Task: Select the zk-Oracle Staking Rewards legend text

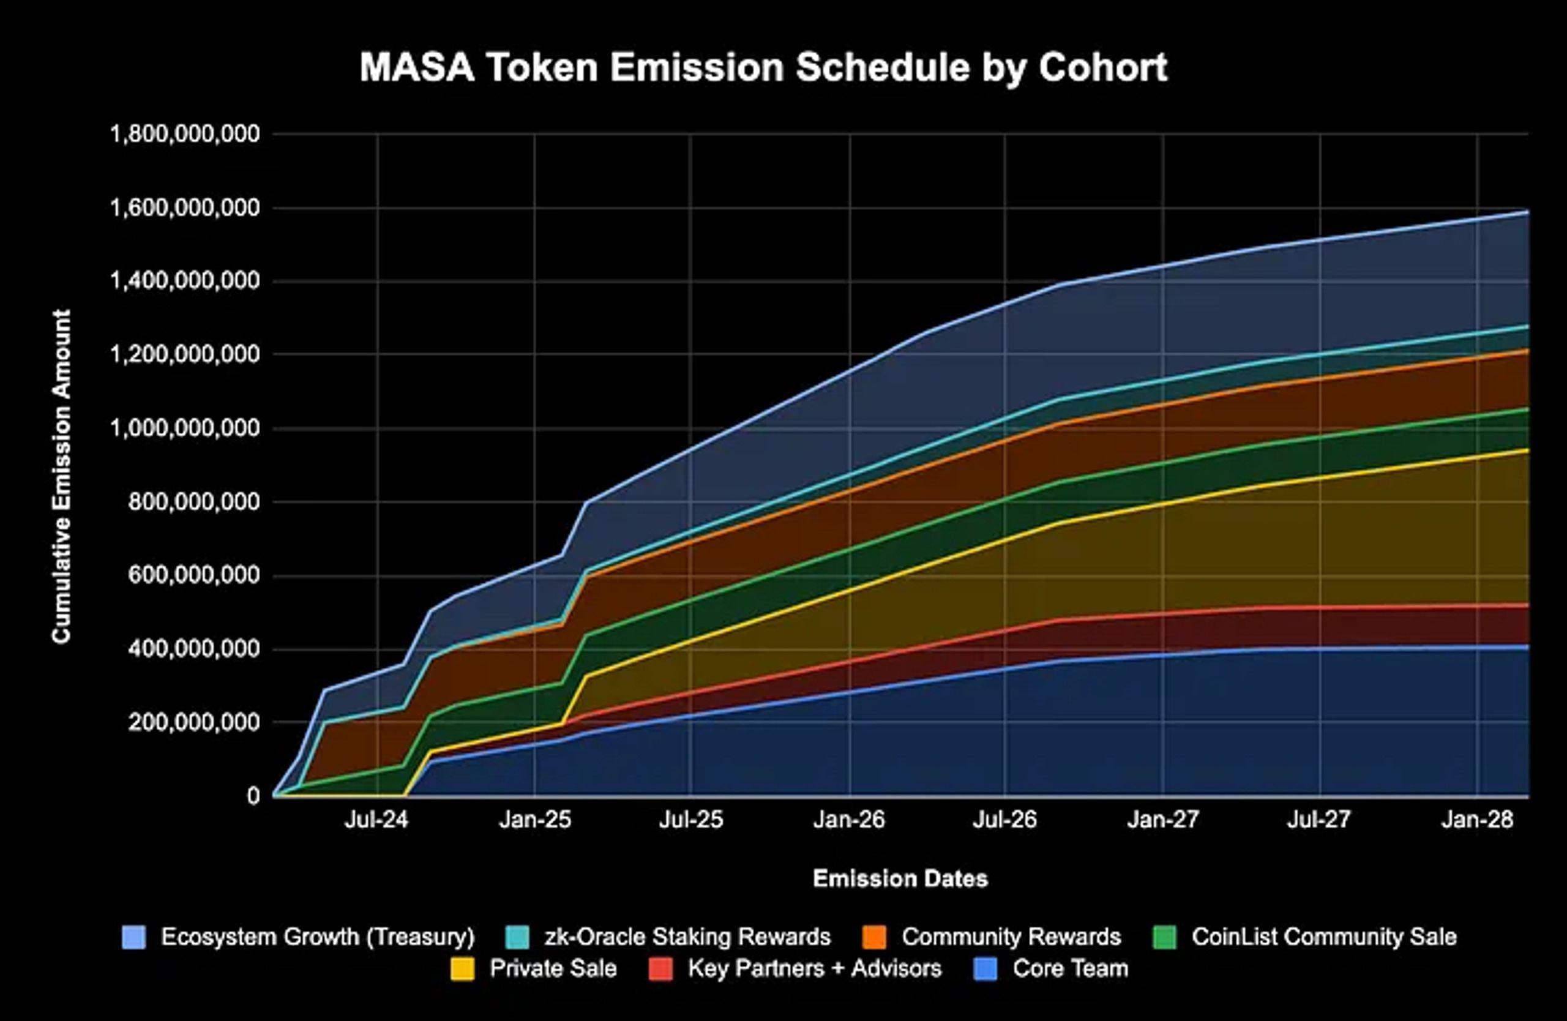Action: 687,937
